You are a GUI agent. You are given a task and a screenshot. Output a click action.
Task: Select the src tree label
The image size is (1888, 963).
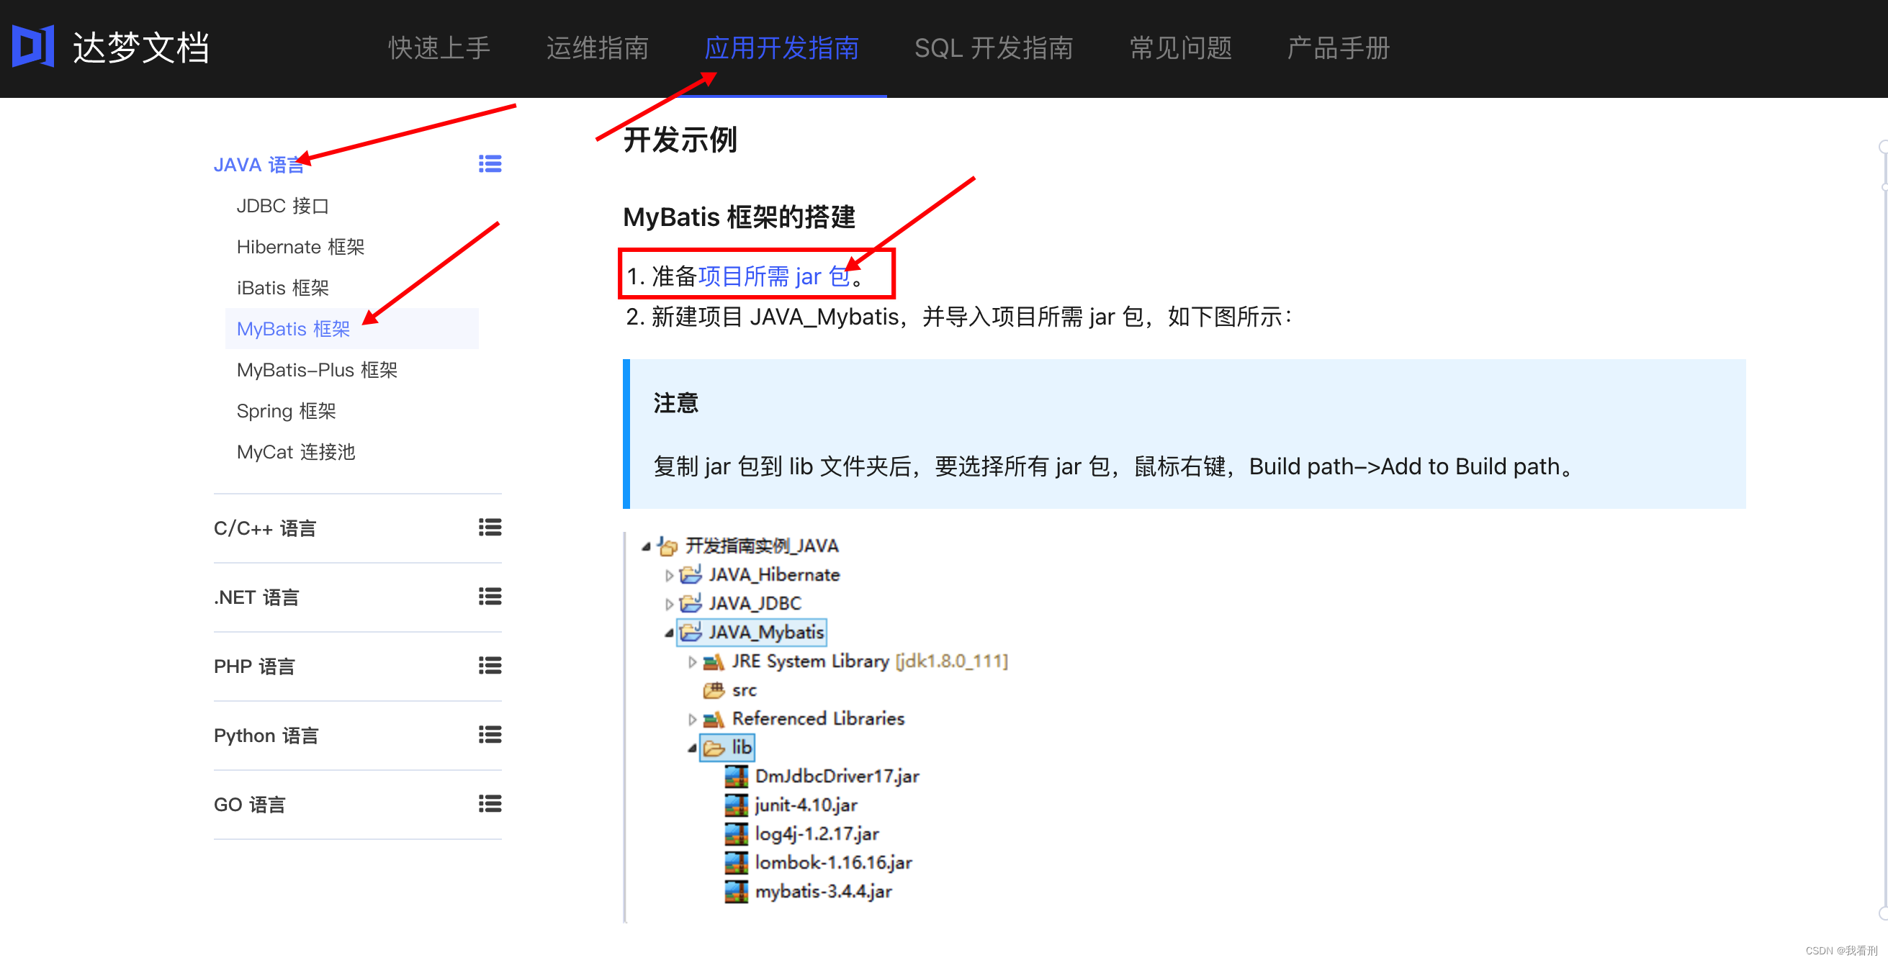(744, 690)
